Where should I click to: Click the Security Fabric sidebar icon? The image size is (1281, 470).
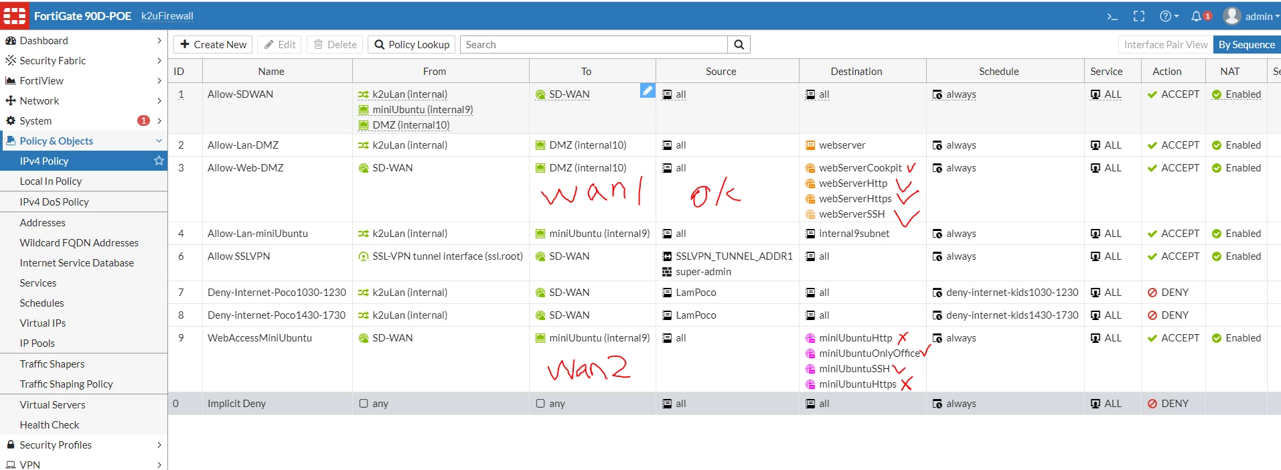11,61
